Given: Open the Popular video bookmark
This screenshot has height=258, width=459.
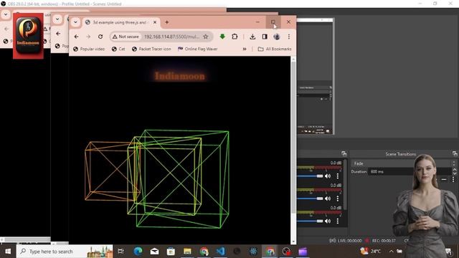Looking at the screenshot, I should (x=89, y=49).
